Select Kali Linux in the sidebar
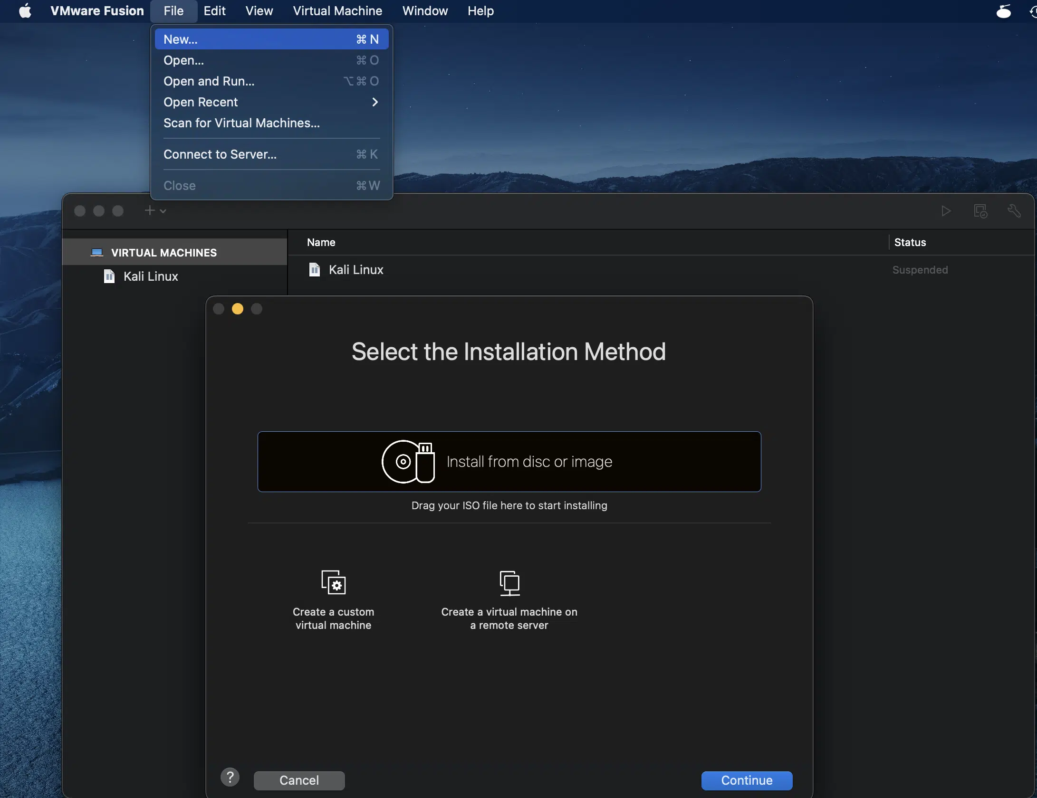The image size is (1037, 798). coord(150,276)
